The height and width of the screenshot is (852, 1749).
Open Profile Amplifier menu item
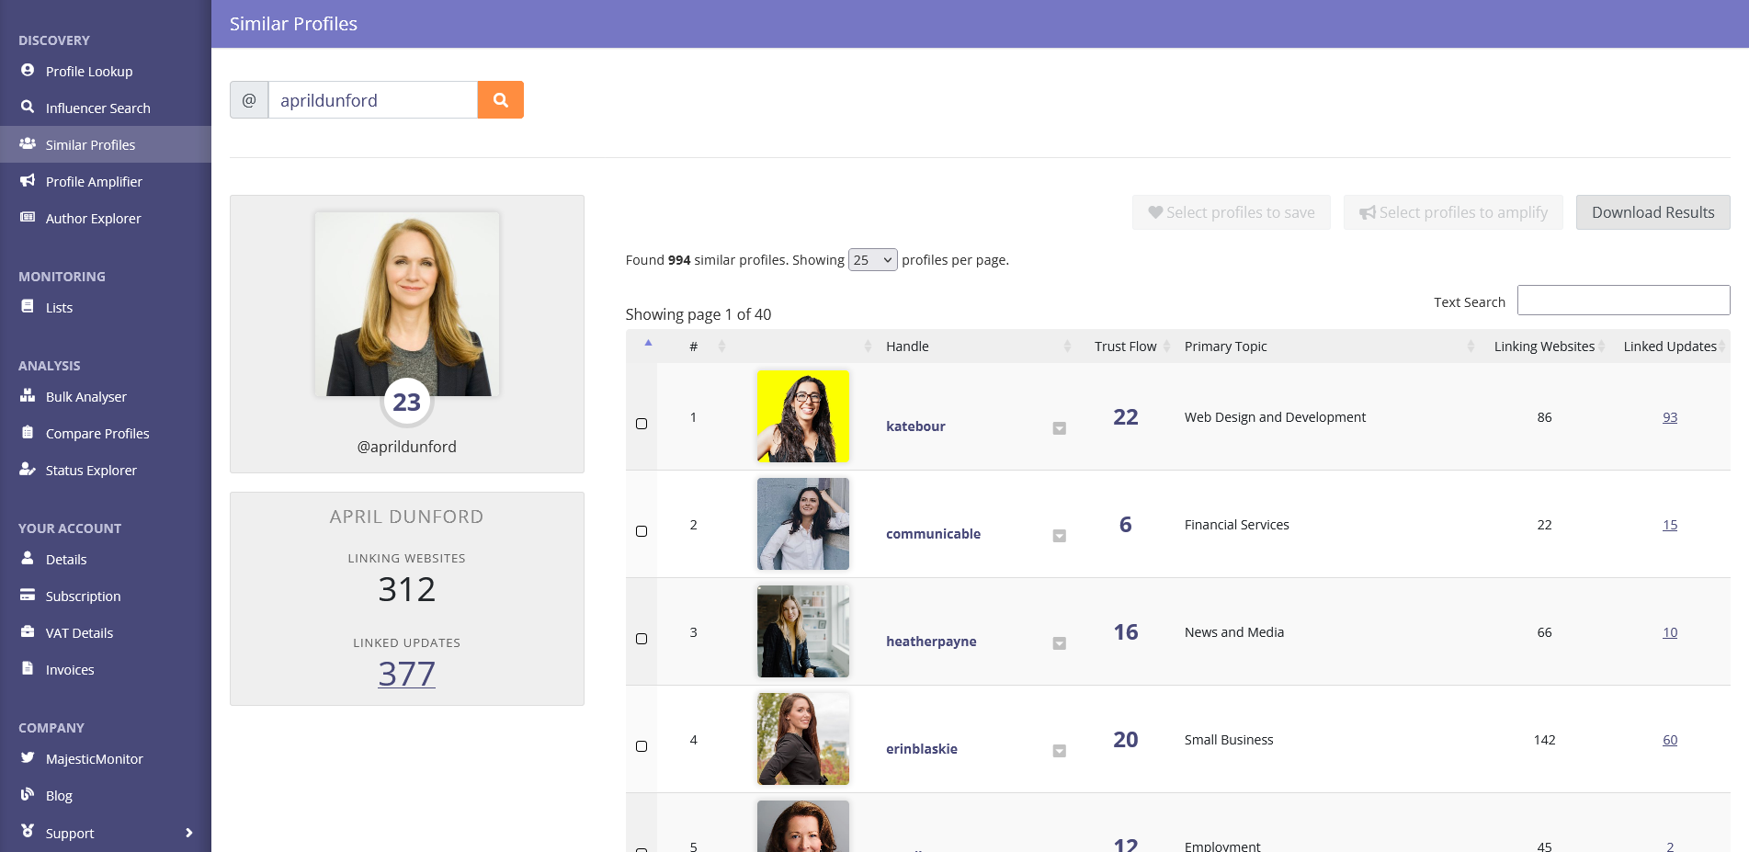pyautogui.click(x=106, y=181)
